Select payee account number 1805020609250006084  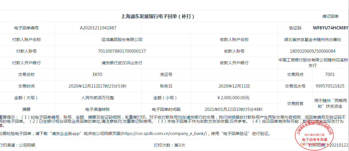[312, 51]
